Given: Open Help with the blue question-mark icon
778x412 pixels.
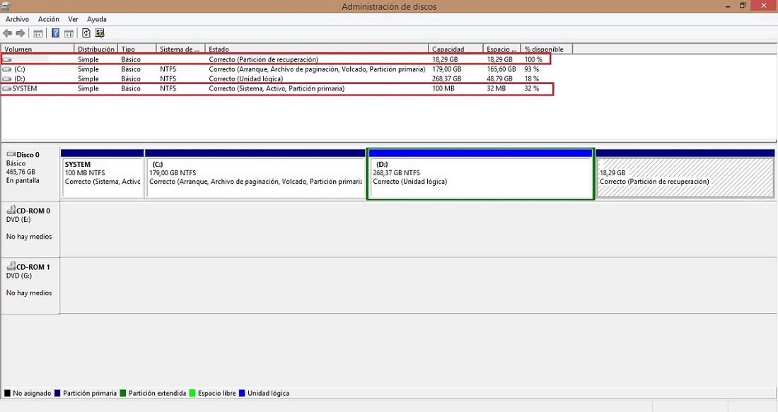Looking at the screenshot, I should (56, 33).
